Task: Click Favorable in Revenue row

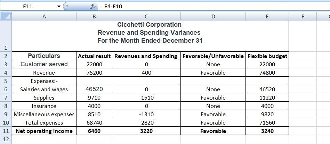Action: pyautogui.click(x=213, y=73)
